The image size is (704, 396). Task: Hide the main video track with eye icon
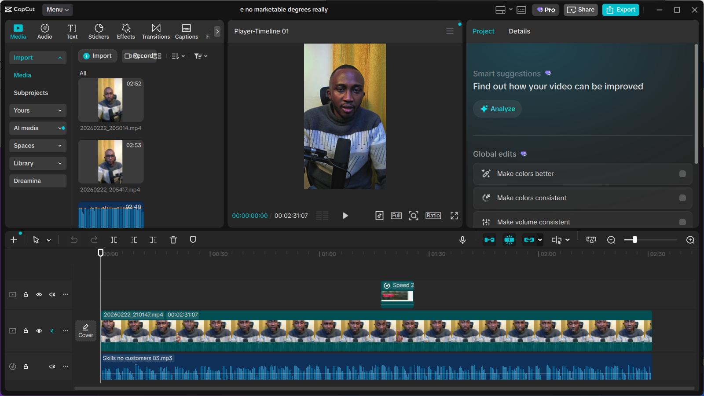click(39, 331)
